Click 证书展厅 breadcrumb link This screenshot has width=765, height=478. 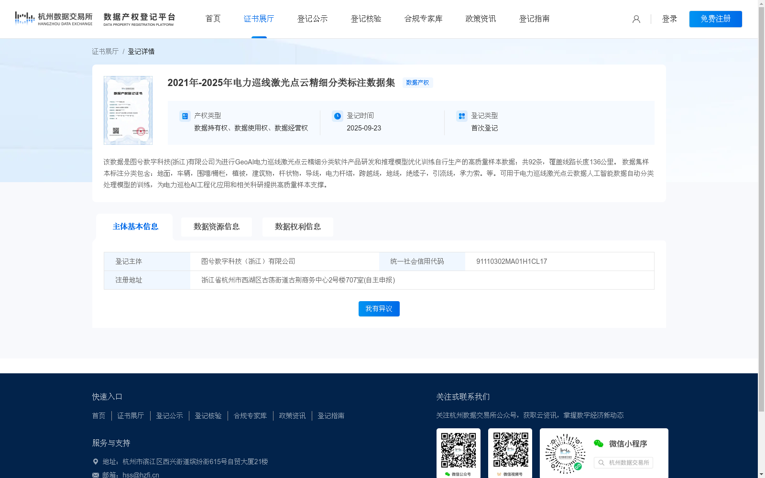(x=105, y=51)
